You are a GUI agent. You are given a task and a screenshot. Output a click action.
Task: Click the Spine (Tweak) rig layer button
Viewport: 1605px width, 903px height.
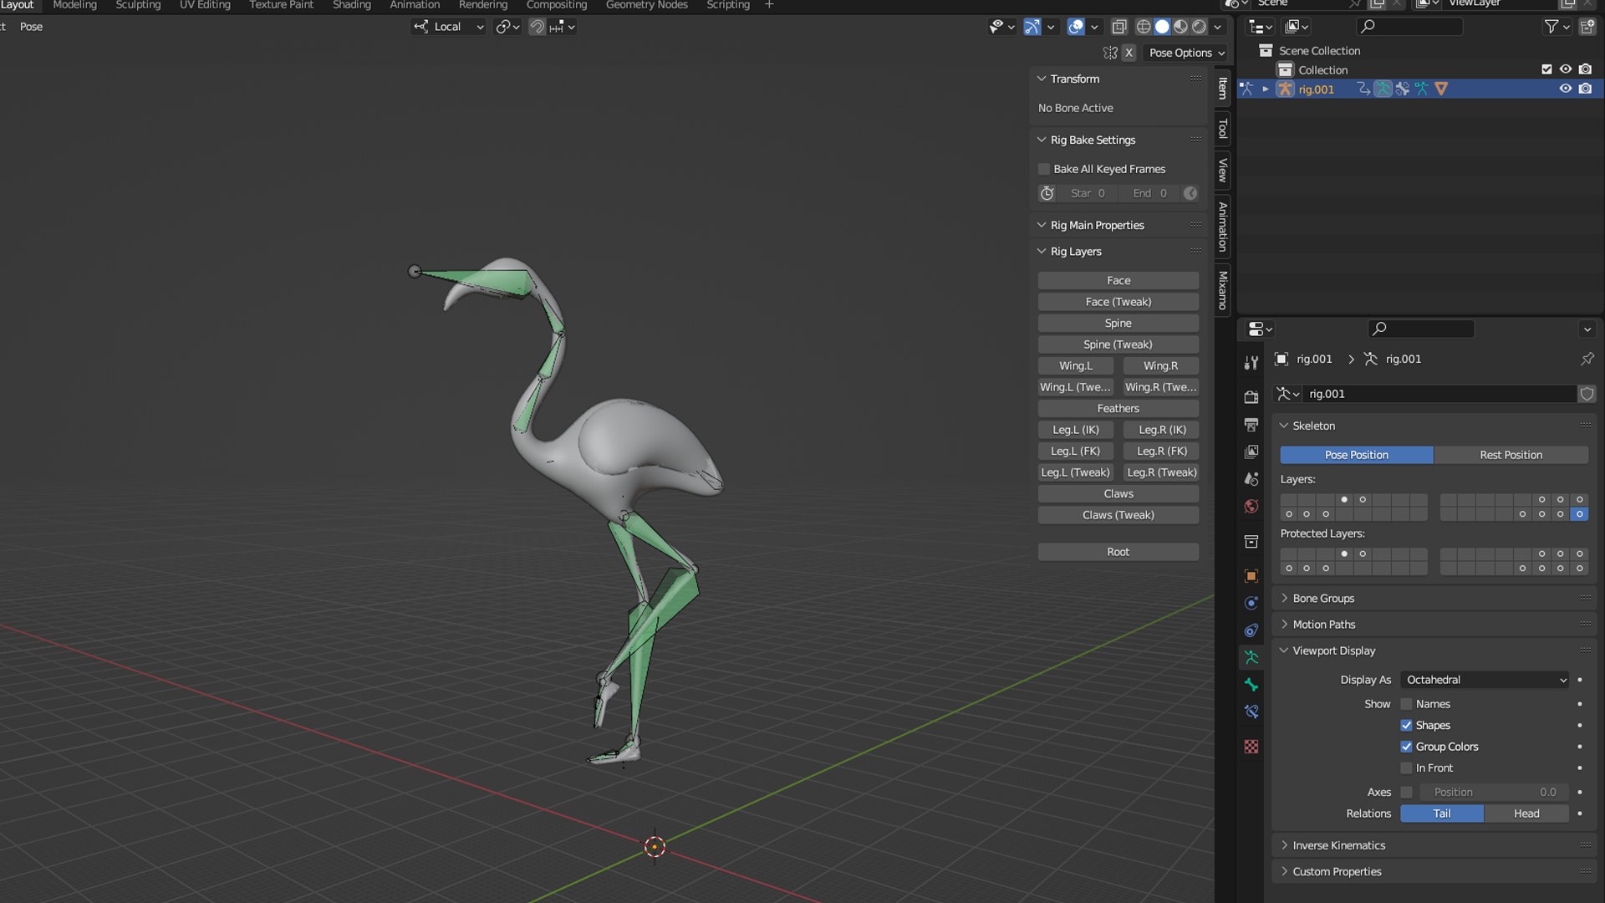[1118, 344]
